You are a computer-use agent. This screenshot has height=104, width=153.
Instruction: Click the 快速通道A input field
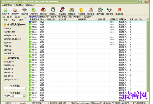(x=15, y=88)
